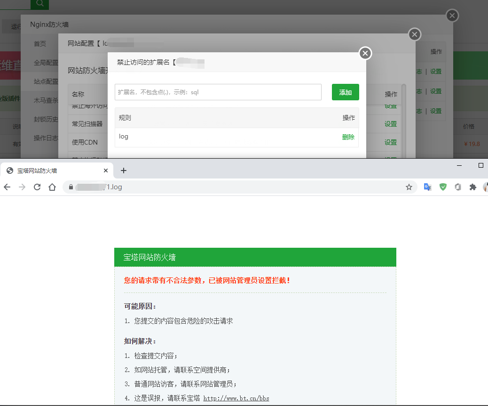Screen dimensions: 488x406
Task: Close the 宝塔网站防火墙 tab
Action: pos(106,171)
